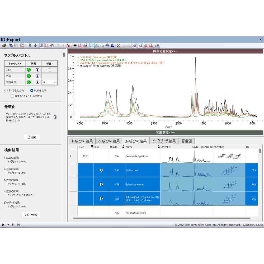
Task: Switch to 2-成分の結果 tab
Action: coord(109,141)
